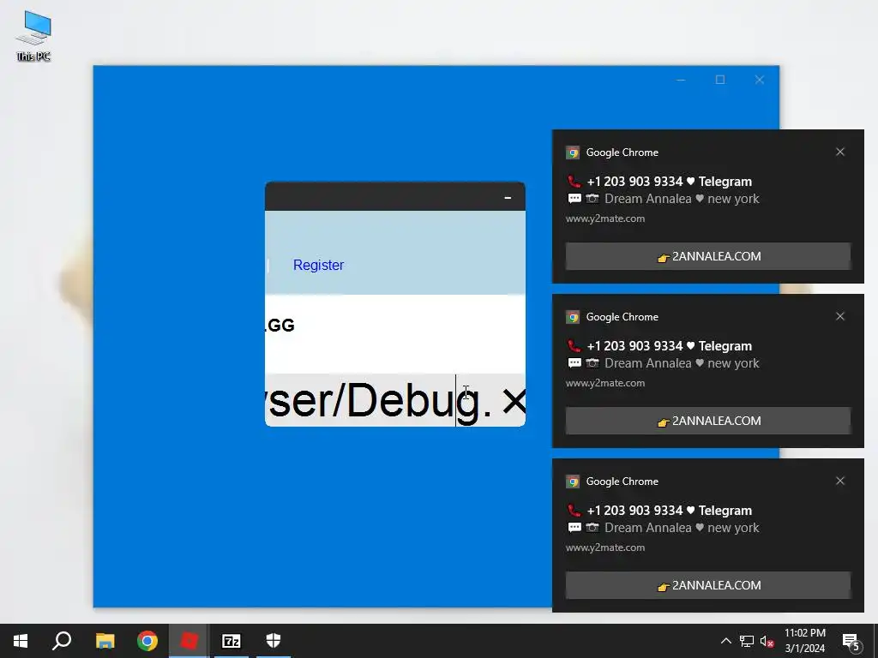
Task: Open Windows Security shield in taskbar
Action: (x=274, y=641)
